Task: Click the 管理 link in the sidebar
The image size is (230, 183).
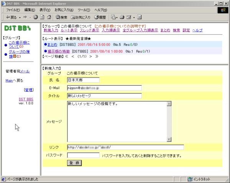Action: pos(29,90)
